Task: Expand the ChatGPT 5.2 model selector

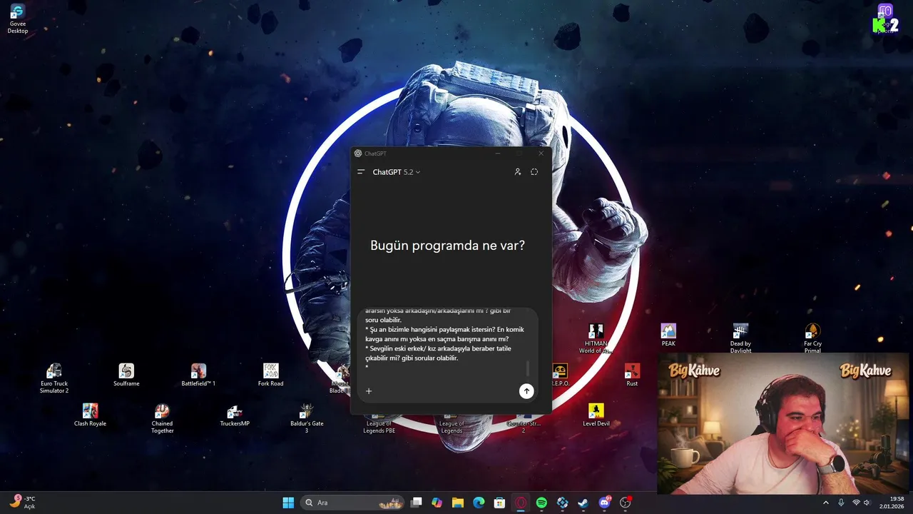Action: (397, 172)
